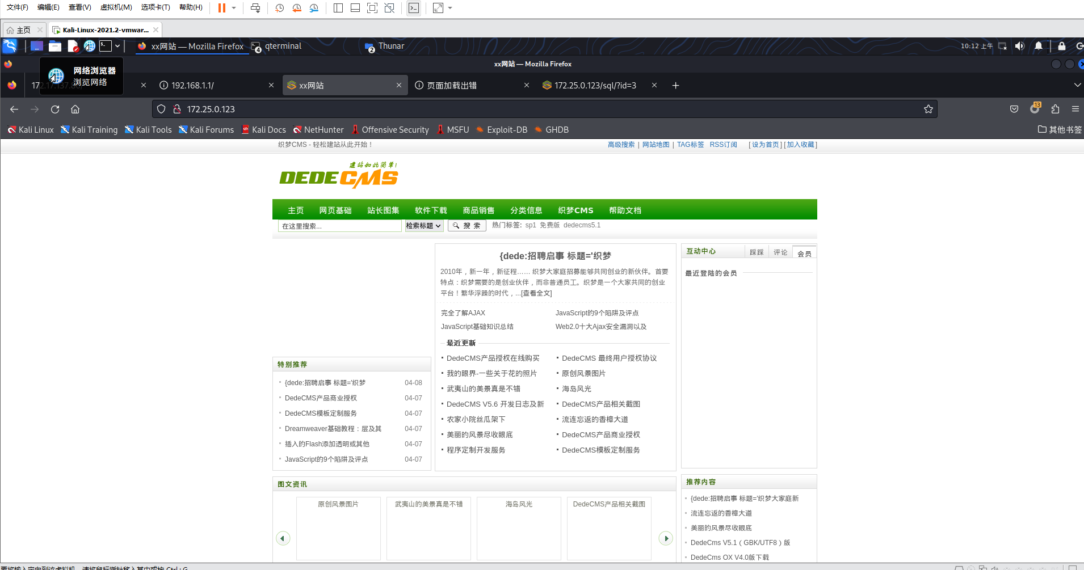The height and width of the screenshot is (570, 1084).
Task: Switch to Thunar in the taskbar
Action: pos(385,46)
